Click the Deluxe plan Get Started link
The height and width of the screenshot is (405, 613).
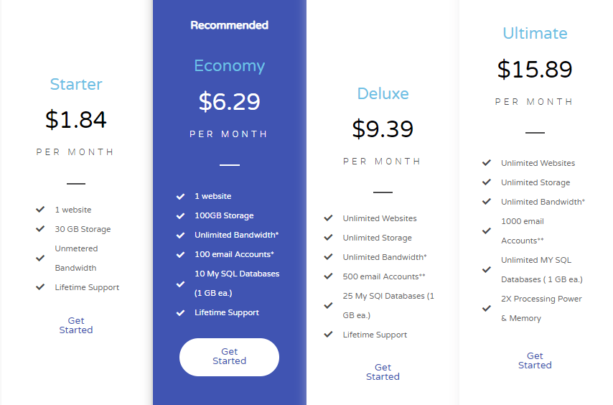pyautogui.click(x=383, y=372)
